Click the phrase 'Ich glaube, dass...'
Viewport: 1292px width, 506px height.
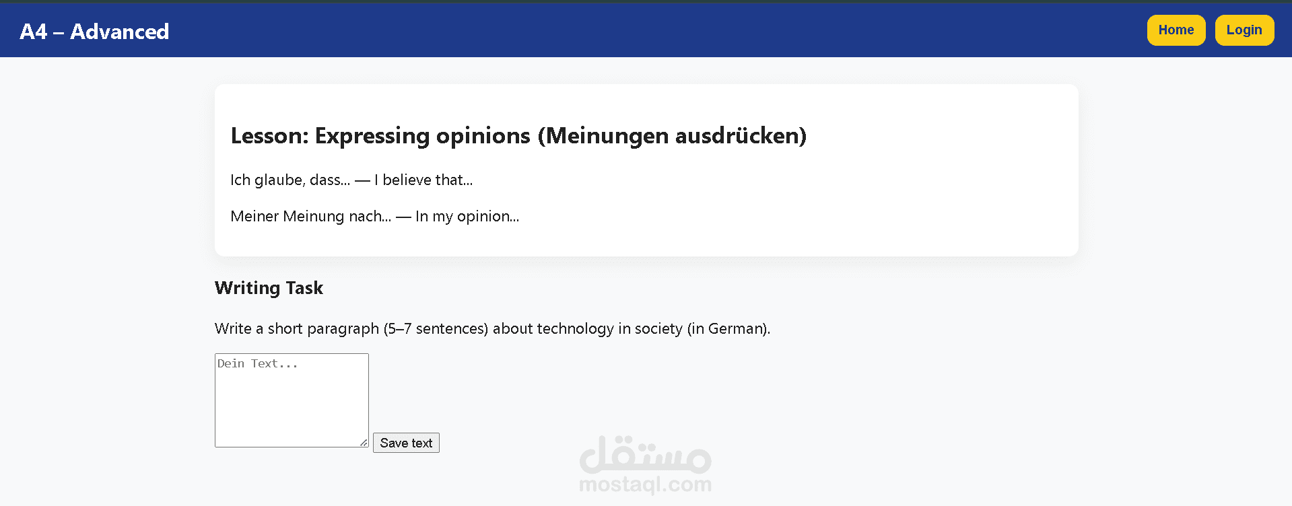[290, 180]
